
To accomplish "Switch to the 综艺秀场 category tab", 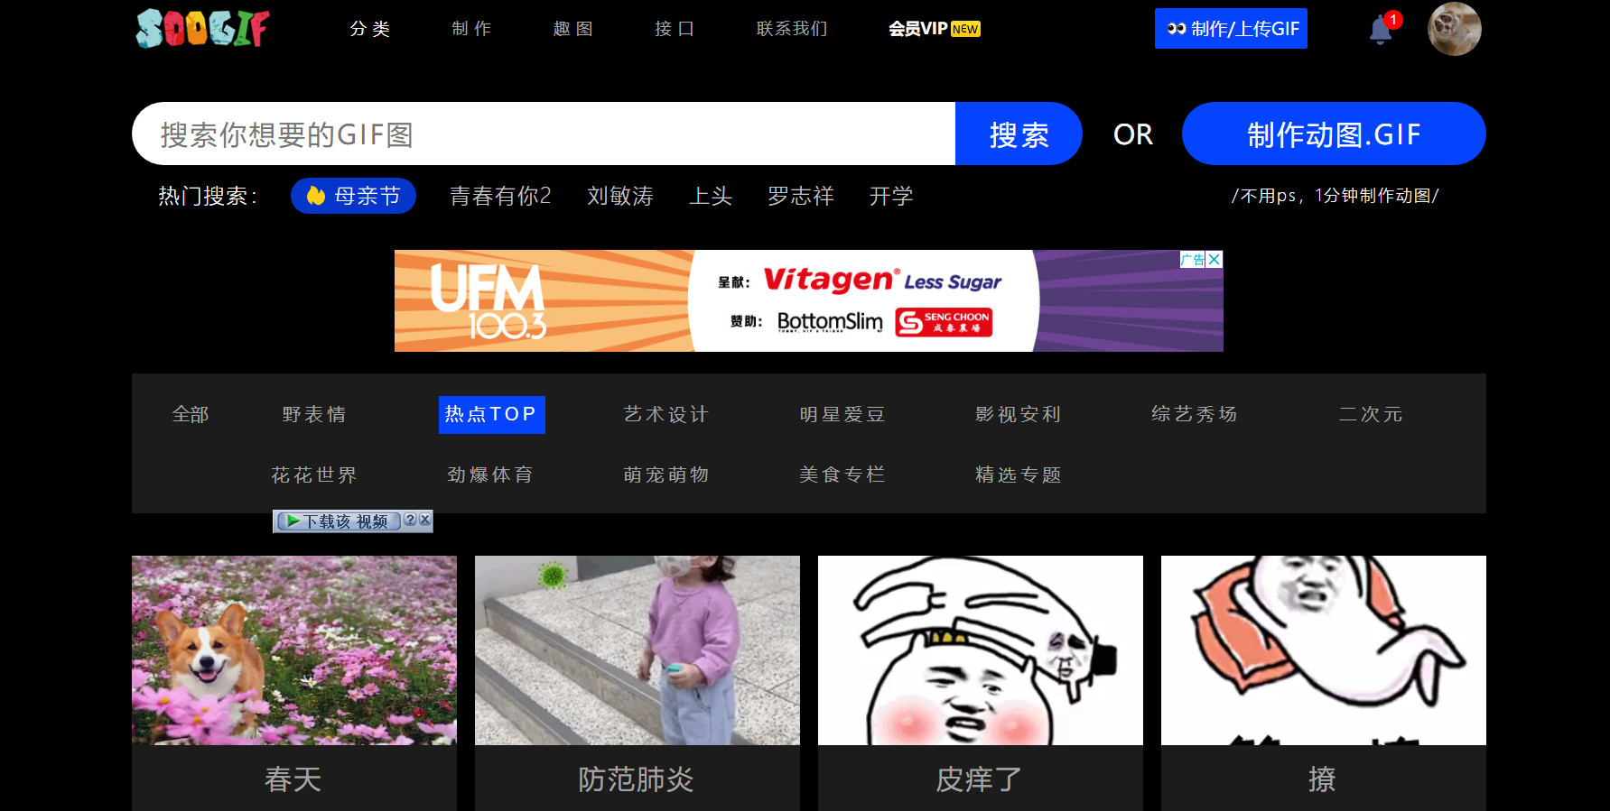I will click(x=1195, y=414).
